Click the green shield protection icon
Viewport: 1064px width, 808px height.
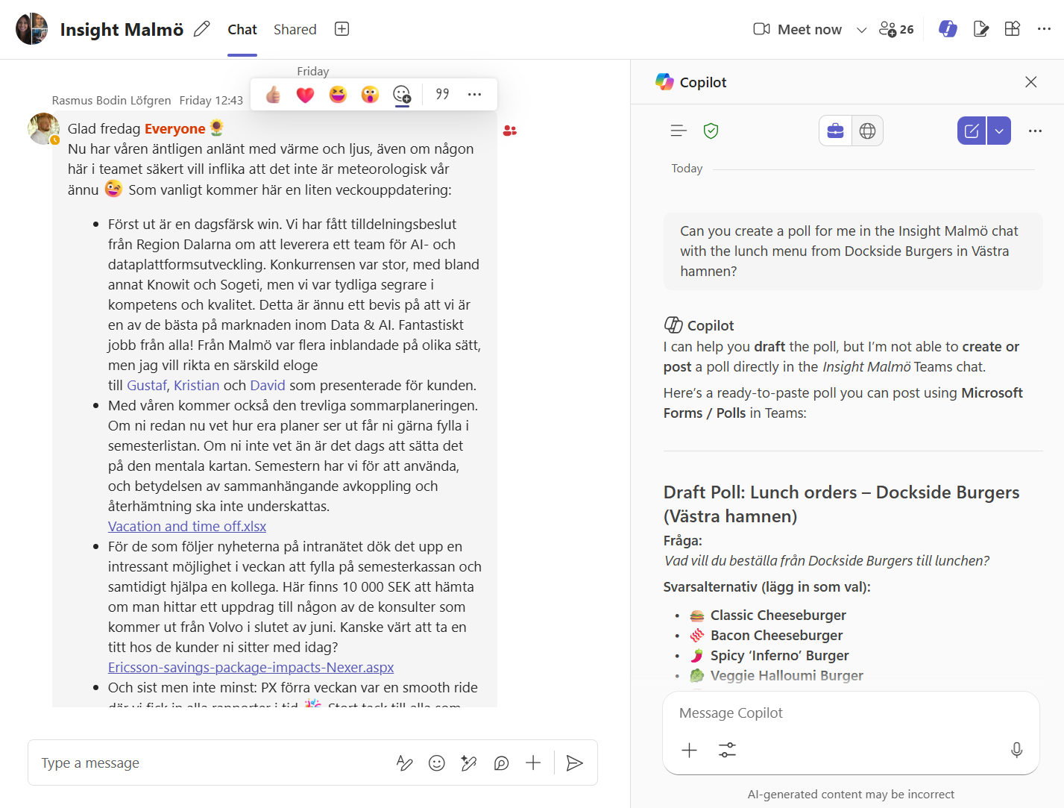click(x=711, y=131)
